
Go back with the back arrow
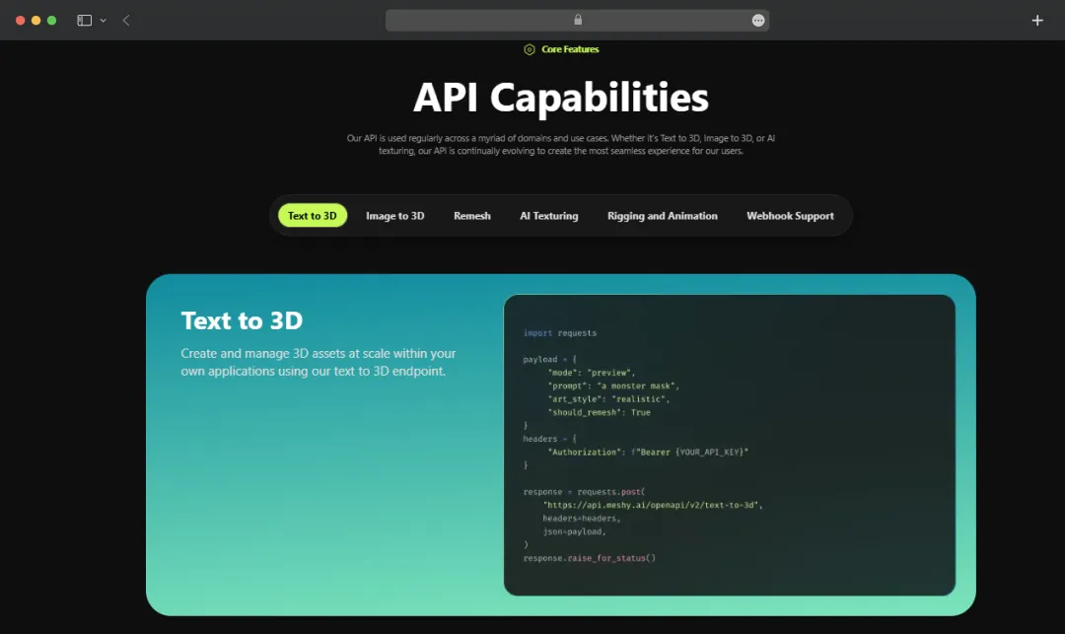pos(126,21)
